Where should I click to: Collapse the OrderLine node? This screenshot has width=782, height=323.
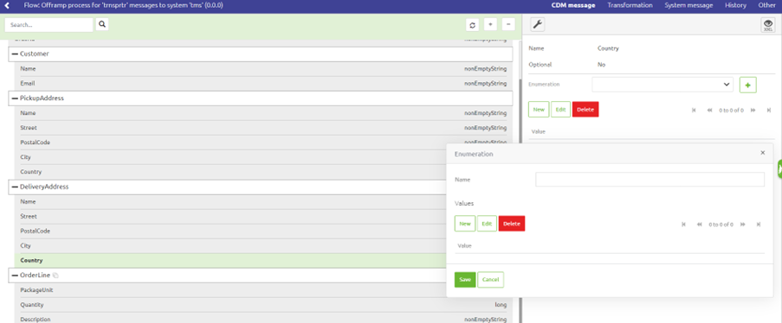(x=15, y=275)
